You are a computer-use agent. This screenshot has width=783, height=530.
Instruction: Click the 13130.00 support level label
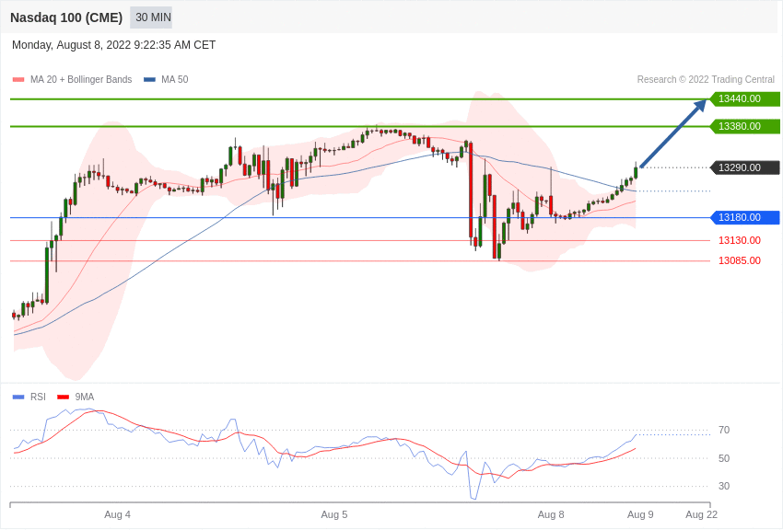[x=740, y=241]
